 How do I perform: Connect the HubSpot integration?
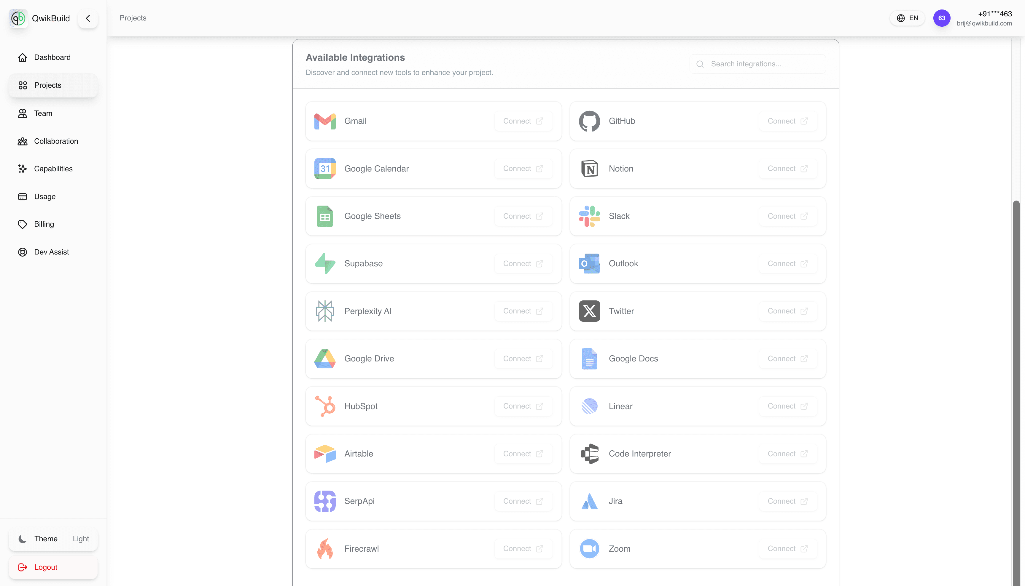coord(523,406)
